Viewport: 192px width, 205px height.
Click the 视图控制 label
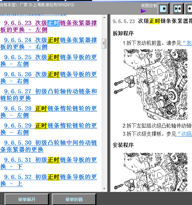[149, 6]
